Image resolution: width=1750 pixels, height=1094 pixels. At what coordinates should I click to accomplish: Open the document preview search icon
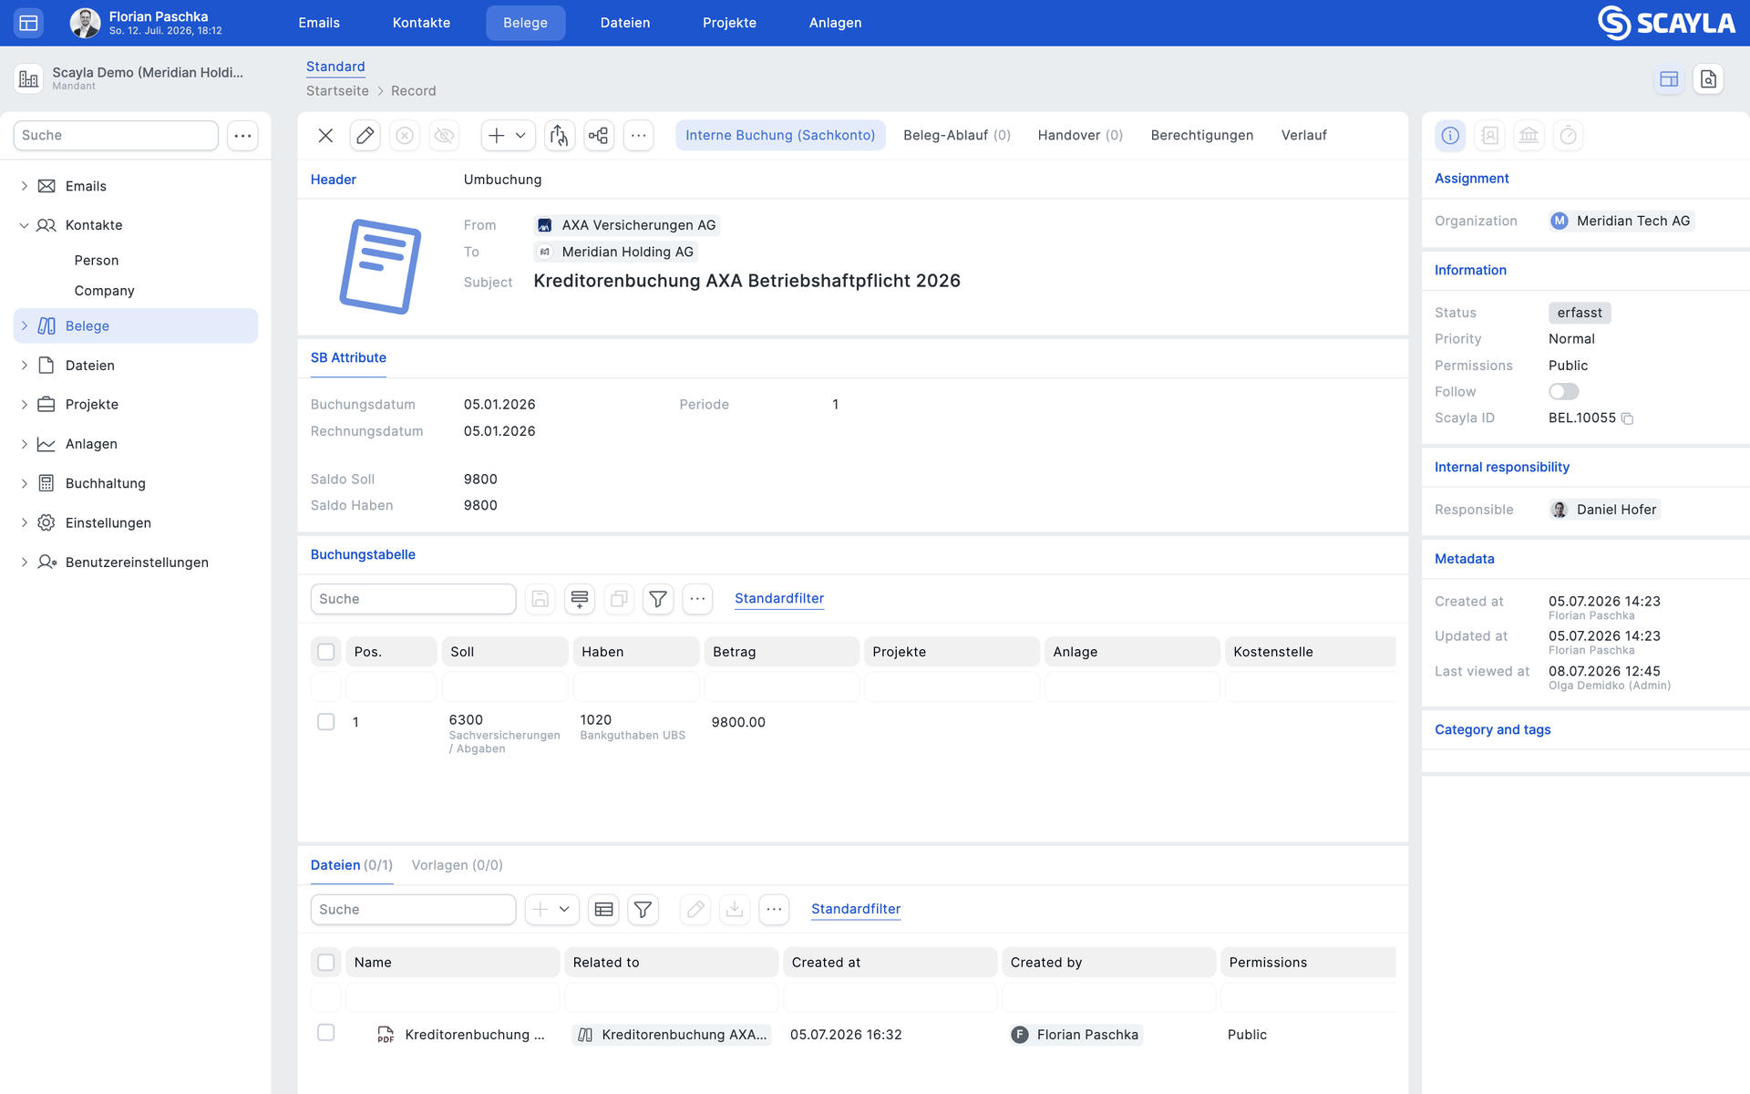click(x=1709, y=79)
